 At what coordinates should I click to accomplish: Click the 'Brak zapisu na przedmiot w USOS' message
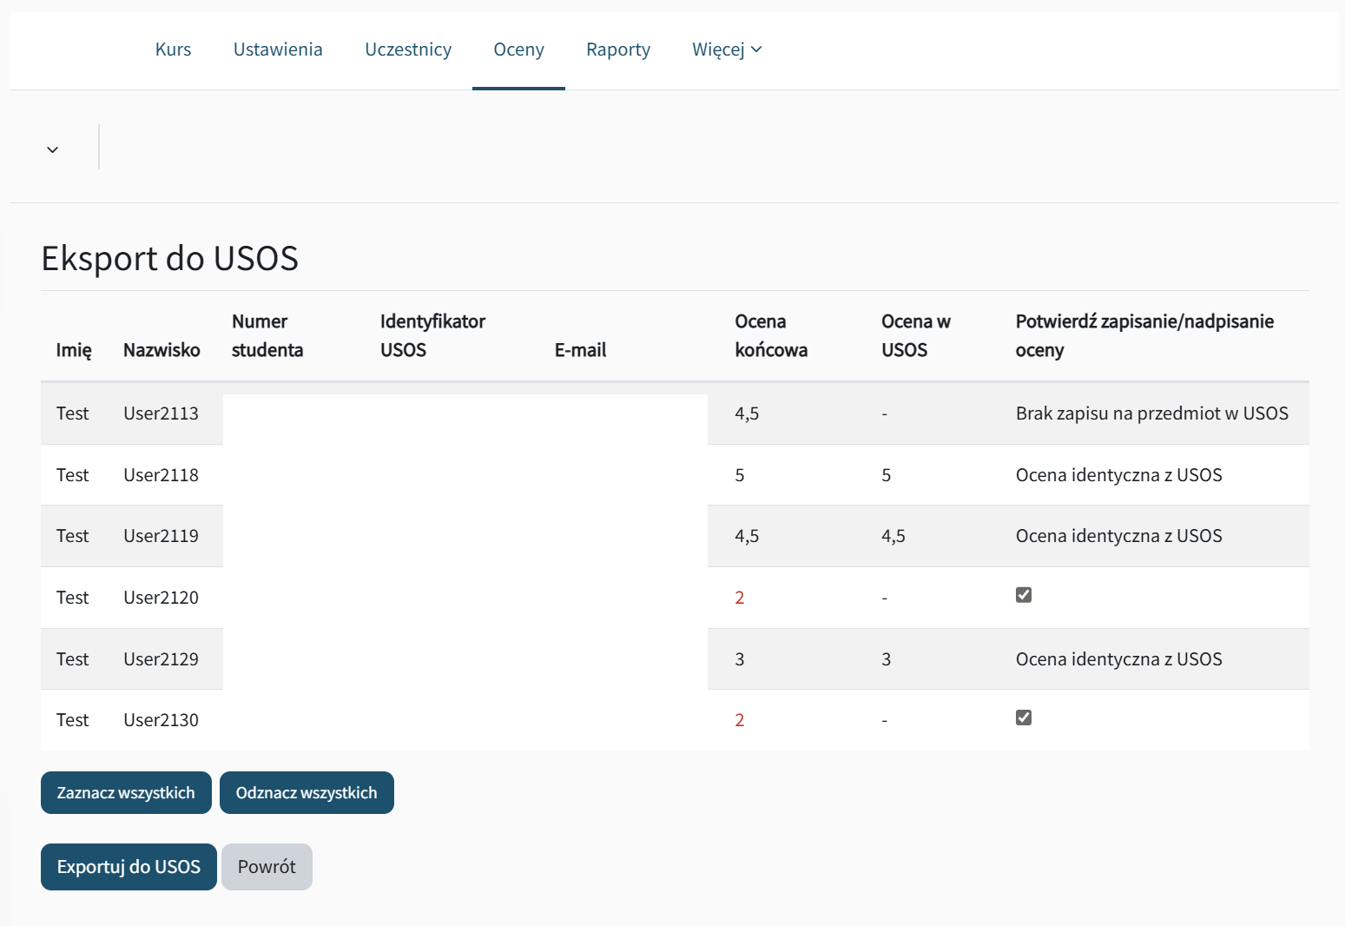click(x=1151, y=413)
